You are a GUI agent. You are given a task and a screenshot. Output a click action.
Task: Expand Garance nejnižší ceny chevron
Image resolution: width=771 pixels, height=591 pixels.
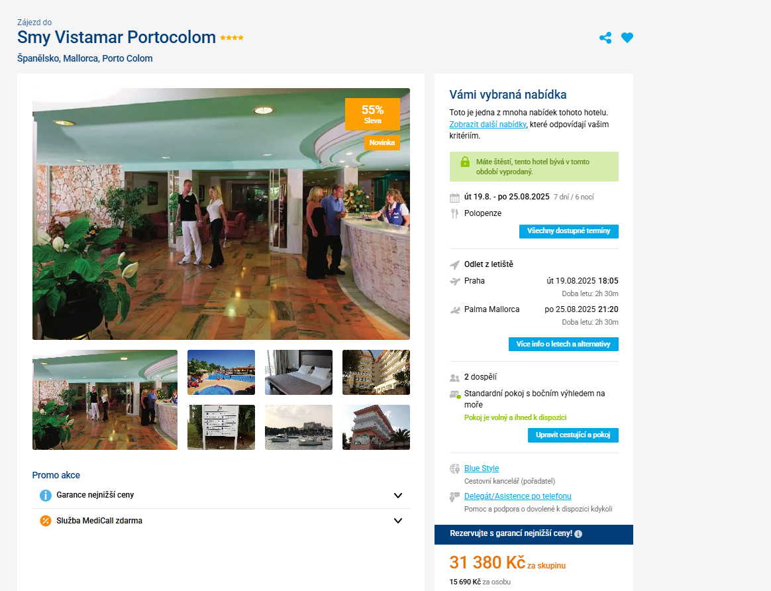tap(398, 495)
